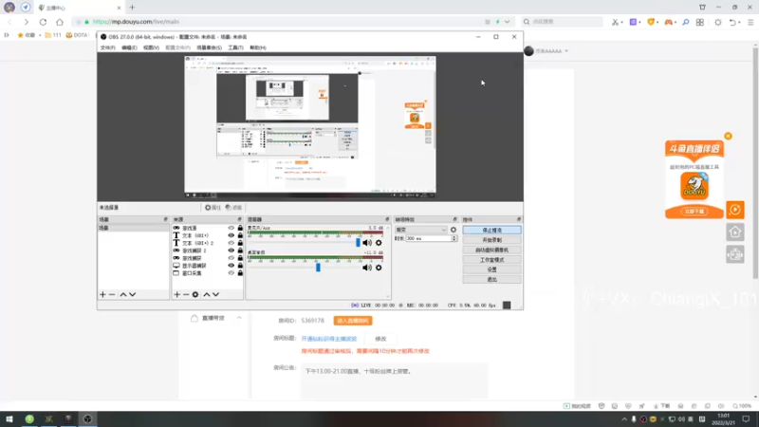759x427 pixels.
Task: Toggle visibility of Text (GDI+) 2 source
Action: click(231, 243)
